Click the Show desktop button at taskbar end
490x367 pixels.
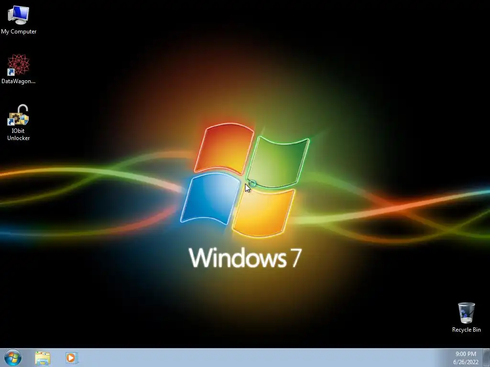coord(487,358)
